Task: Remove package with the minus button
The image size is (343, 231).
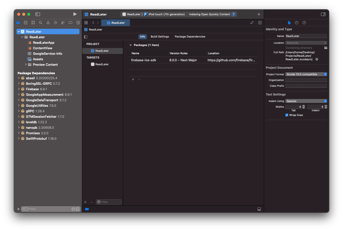Action: click(139, 79)
